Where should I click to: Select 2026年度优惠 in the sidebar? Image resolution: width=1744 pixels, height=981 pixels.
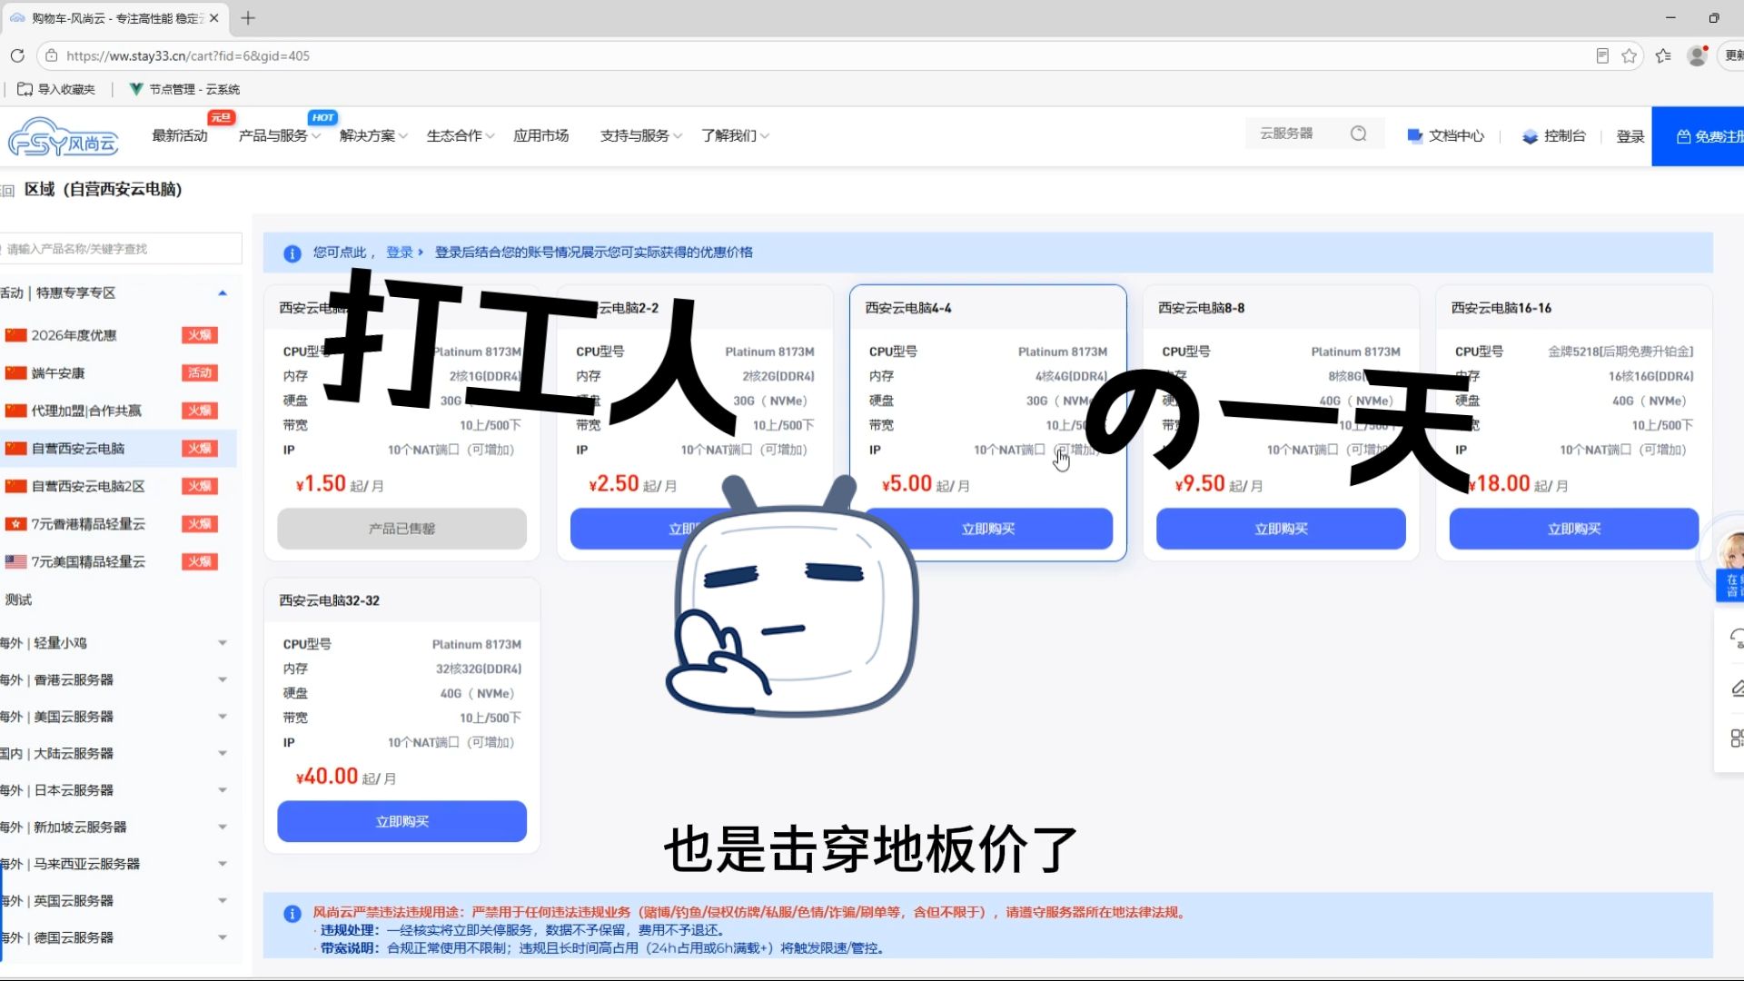[x=118, y=335]
